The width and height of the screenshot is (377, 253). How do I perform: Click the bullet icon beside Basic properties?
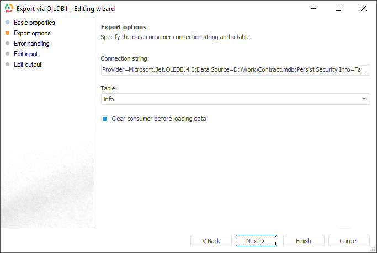(7, 23)
